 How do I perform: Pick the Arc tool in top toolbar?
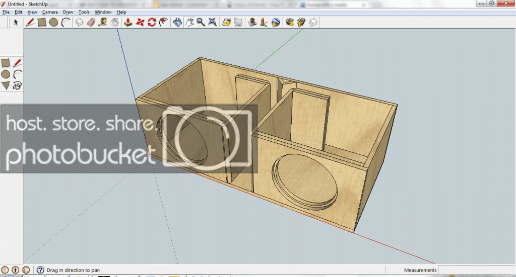click(x=66, y=22)
